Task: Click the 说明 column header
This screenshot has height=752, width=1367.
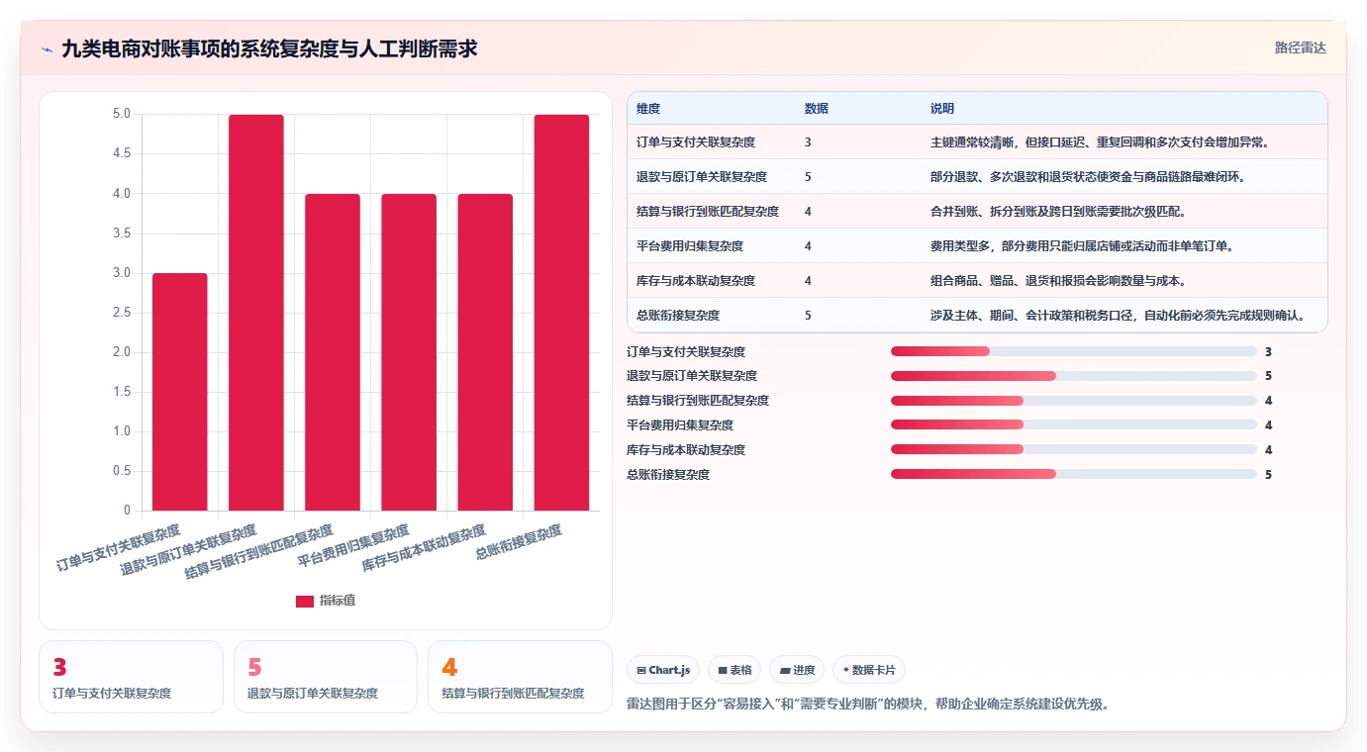Action: (942, 108)
